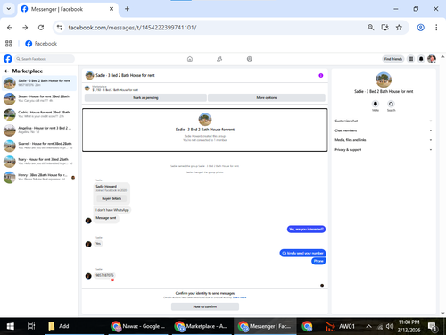Open the apps grid in the bookmarks bar

point(9,44)
